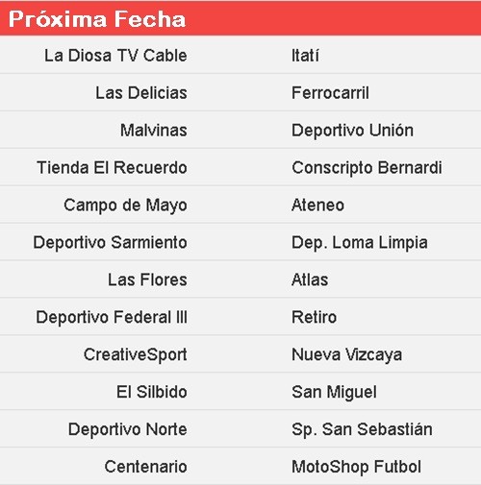481x485 pixels.
Task: Open Deportivo Federal III
Action: (x=112, y=317)
